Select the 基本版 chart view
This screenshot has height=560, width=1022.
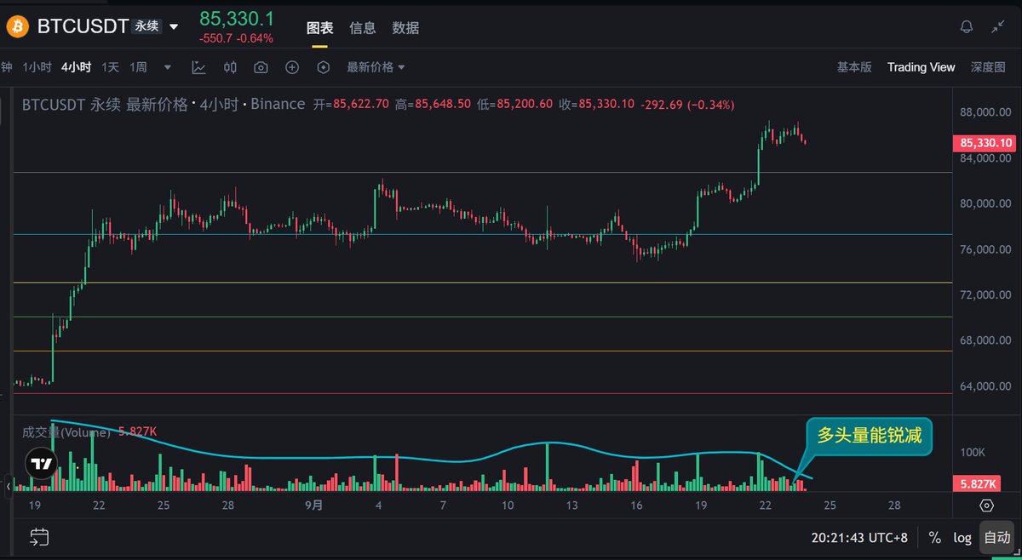pos(854,67)
